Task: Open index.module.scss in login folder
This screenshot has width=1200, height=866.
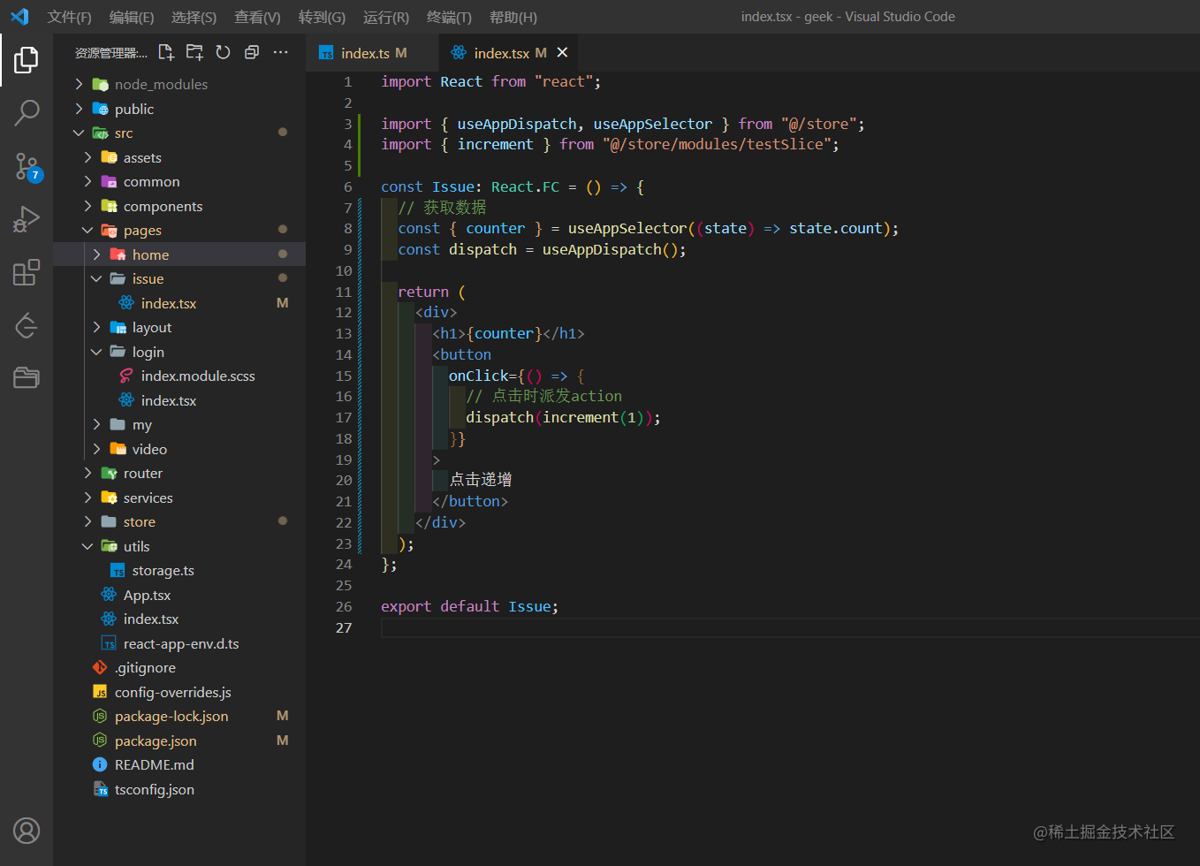Action: coord(198,376)
